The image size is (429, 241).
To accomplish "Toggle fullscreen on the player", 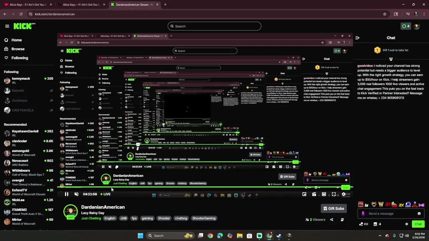I will pyautogui.click(x=334, y=194).
